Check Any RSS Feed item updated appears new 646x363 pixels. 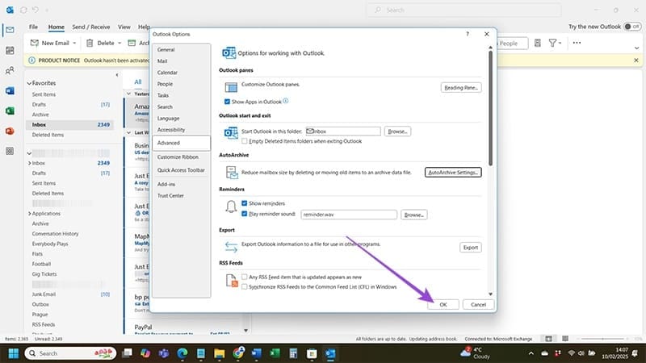pos(245,277)
